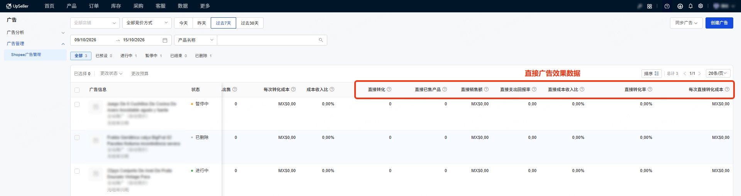Screen dimensions: 741x196
Task: Open the 库存 menu item
Action: (116, 6)
